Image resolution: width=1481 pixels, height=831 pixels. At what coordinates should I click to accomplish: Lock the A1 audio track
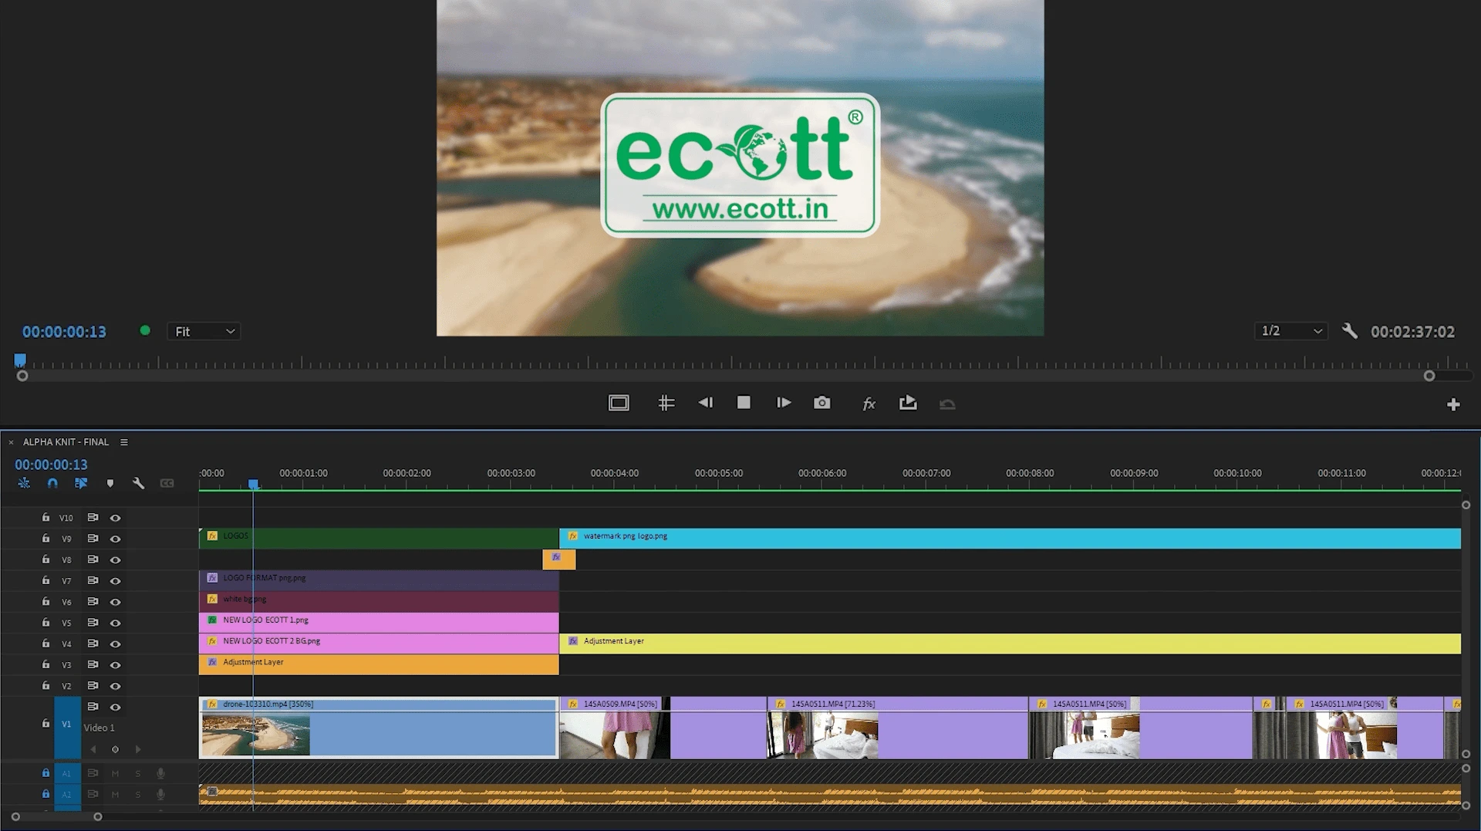coord(45,773)
